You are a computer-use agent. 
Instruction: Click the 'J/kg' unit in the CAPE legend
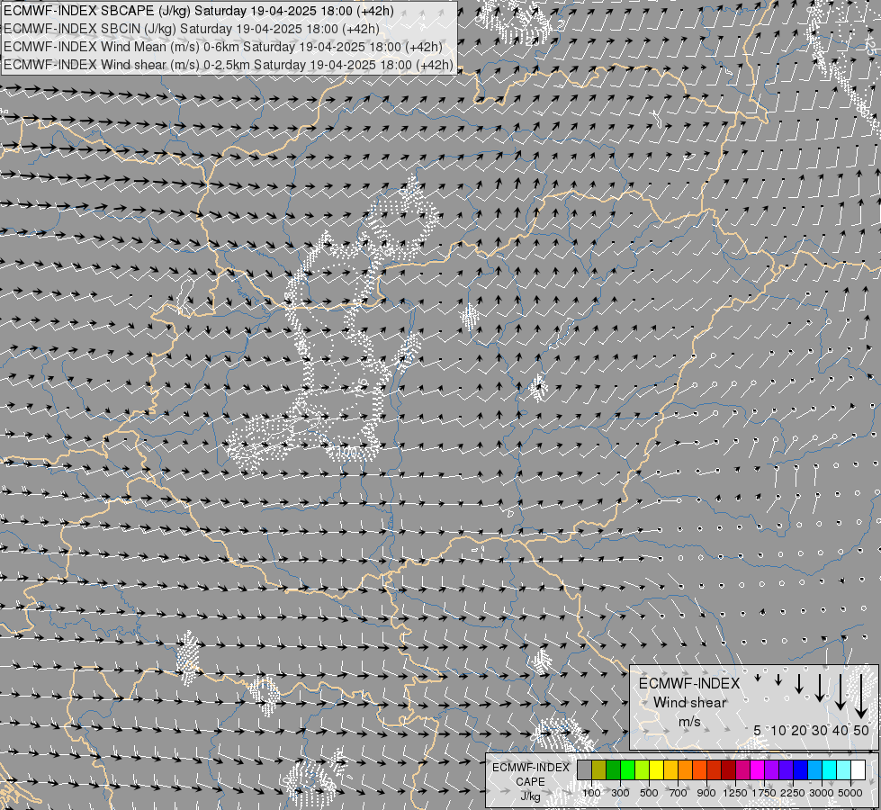(x=530, y=796)
